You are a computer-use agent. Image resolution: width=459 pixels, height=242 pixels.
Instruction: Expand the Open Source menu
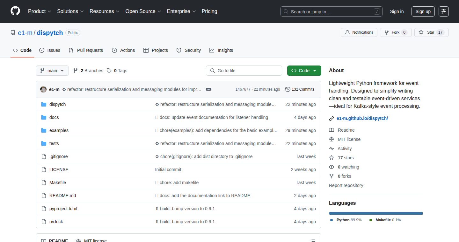click(143, 11)
